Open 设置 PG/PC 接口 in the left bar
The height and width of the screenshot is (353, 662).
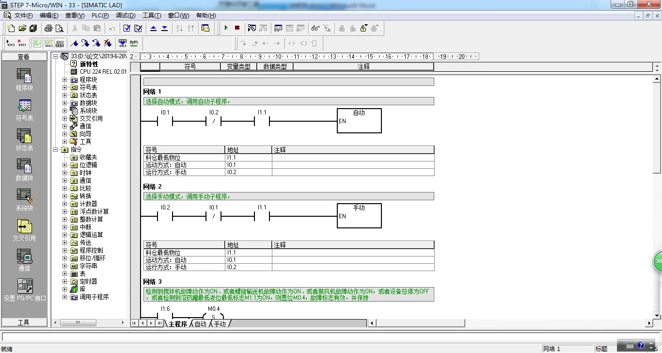click(24, 290)
